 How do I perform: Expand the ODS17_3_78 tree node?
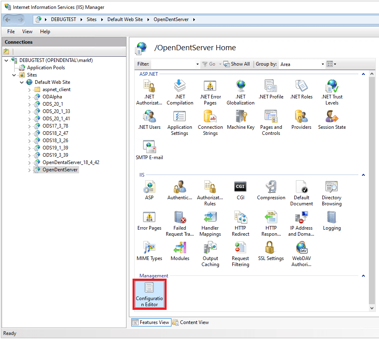[x=28, y=126]
